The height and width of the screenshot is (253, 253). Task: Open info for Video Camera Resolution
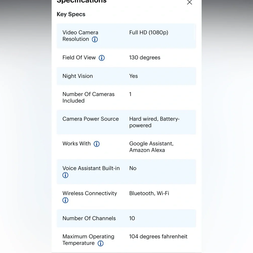coord(95,39)
